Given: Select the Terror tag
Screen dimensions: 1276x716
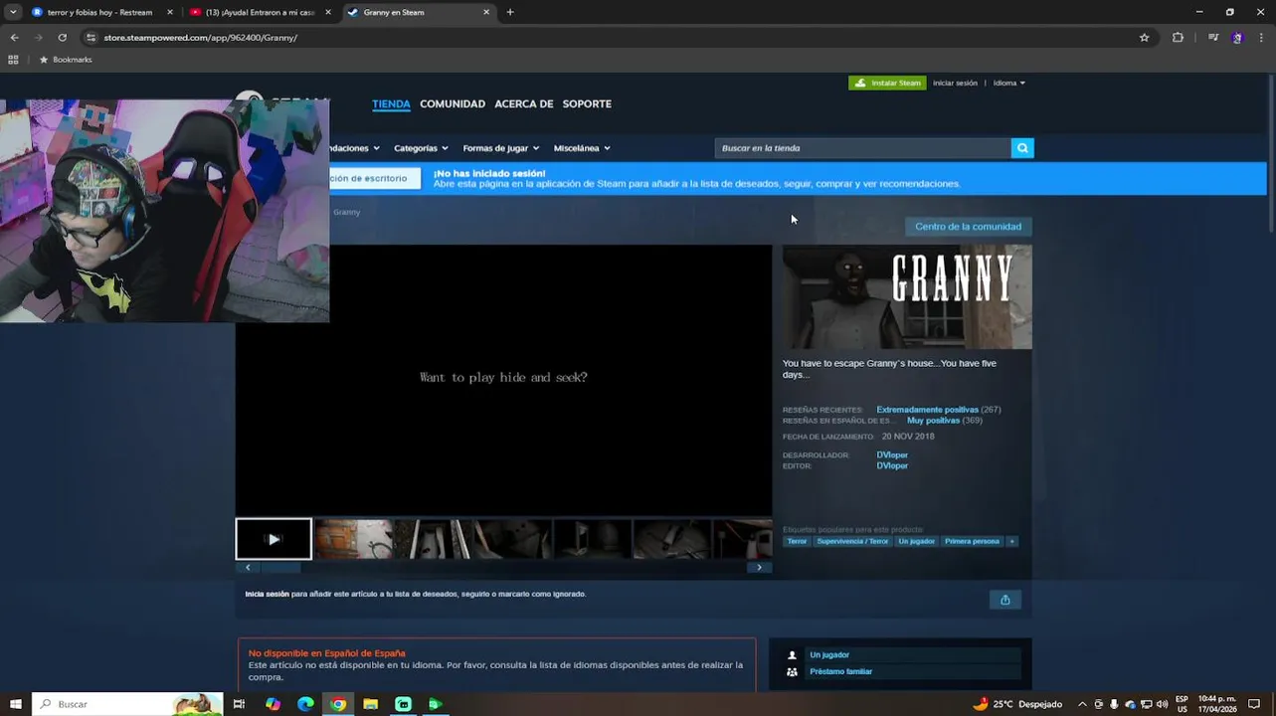Looking at the screenshot, I should pyautogui.click(x=798, y=541).
